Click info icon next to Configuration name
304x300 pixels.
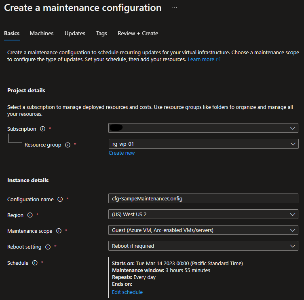pos(60,199)
